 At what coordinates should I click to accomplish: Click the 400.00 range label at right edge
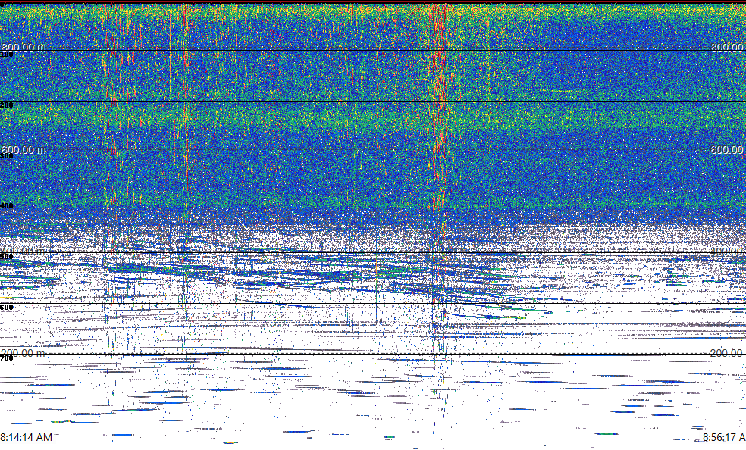pyautogui.click(x=728, y=252)
